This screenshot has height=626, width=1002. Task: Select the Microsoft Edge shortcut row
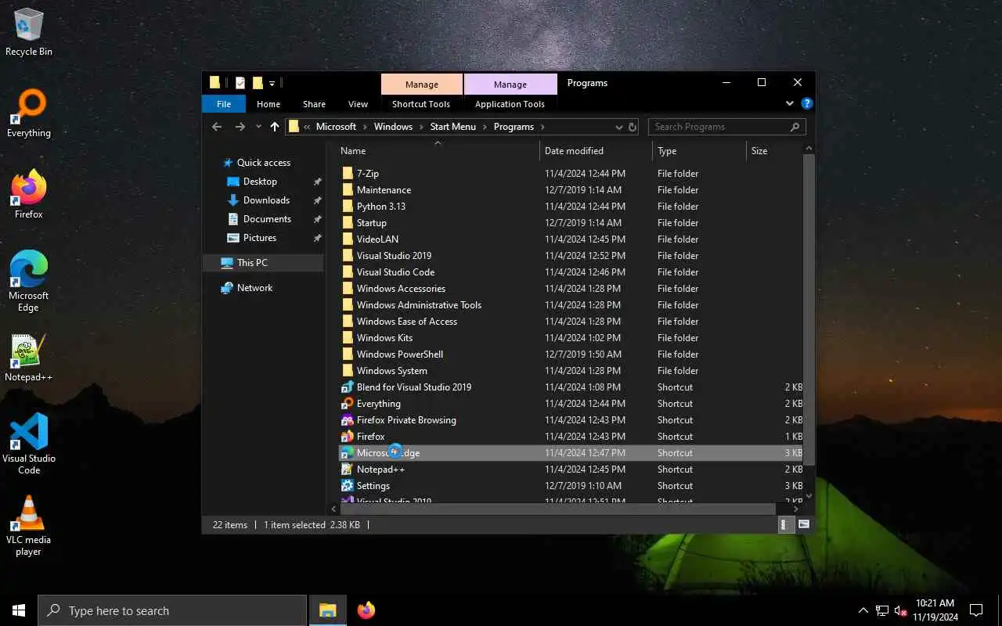tap(571, 453)
